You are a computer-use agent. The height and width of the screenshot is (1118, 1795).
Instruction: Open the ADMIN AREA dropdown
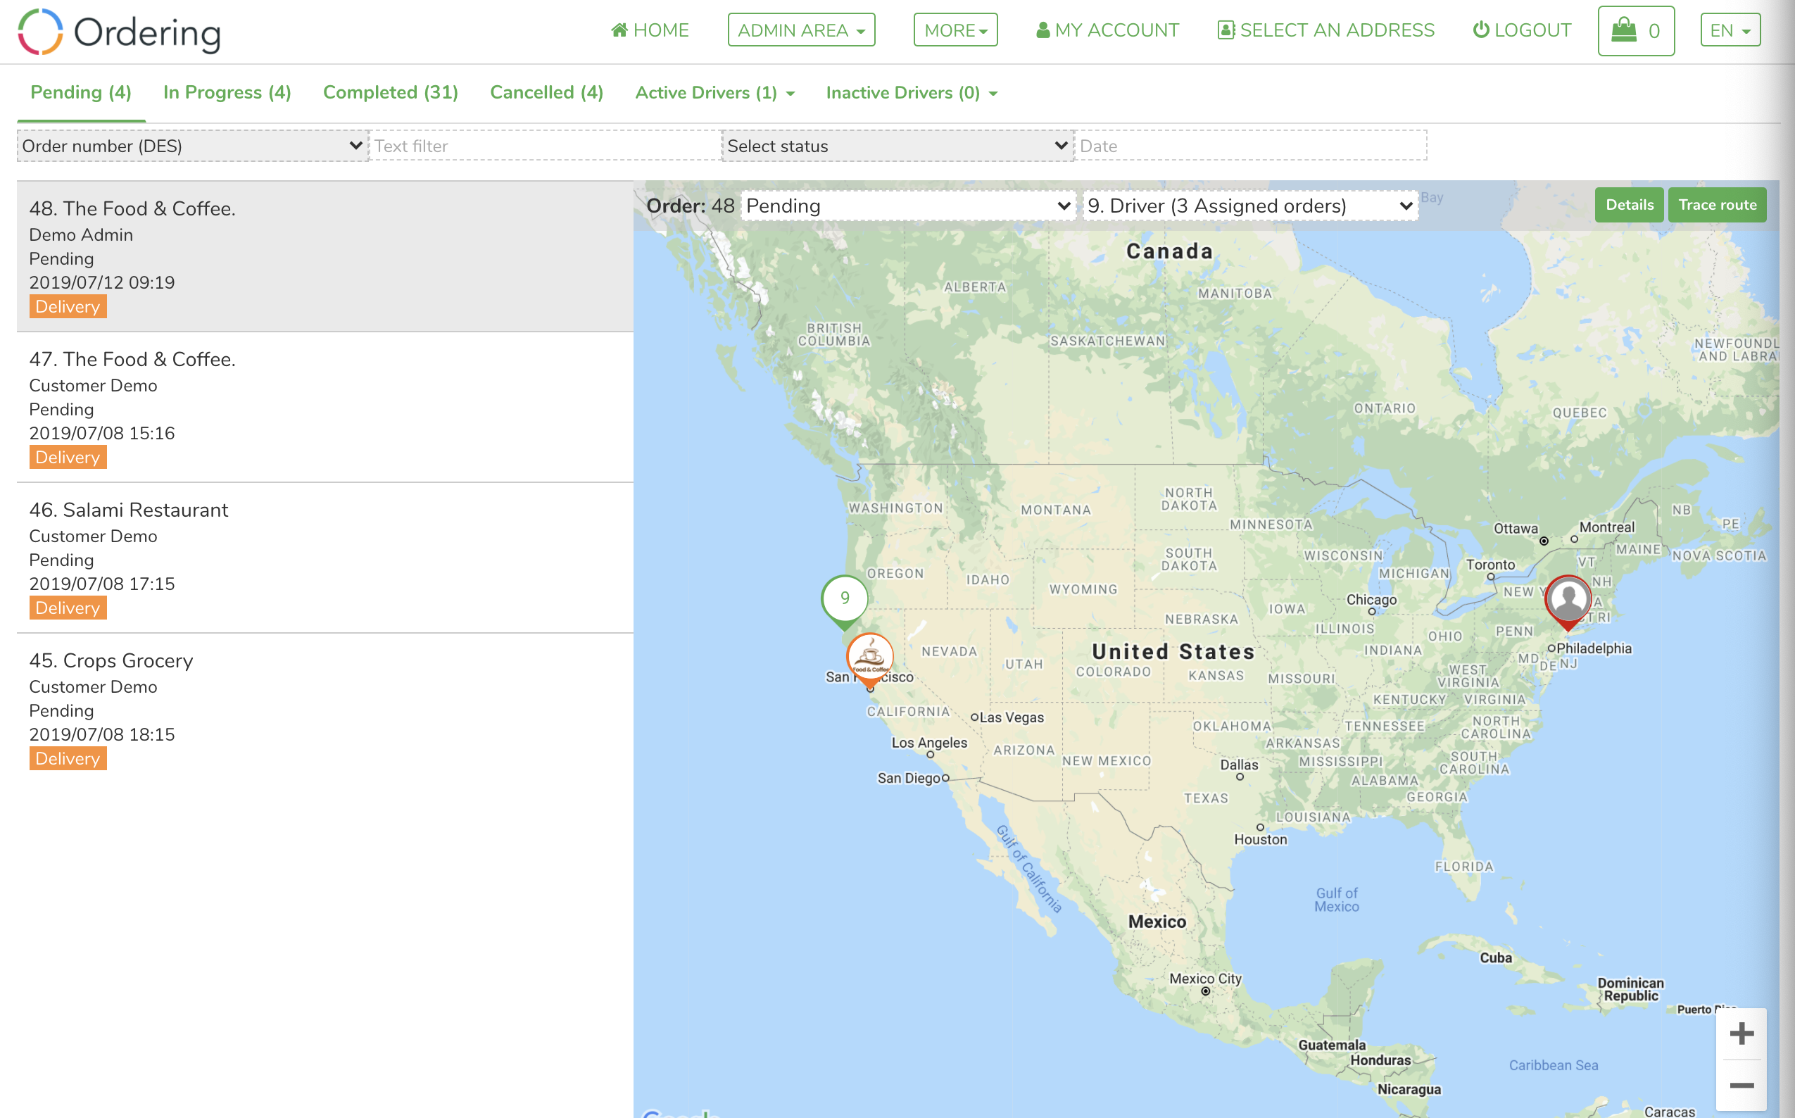pos(801,30)
